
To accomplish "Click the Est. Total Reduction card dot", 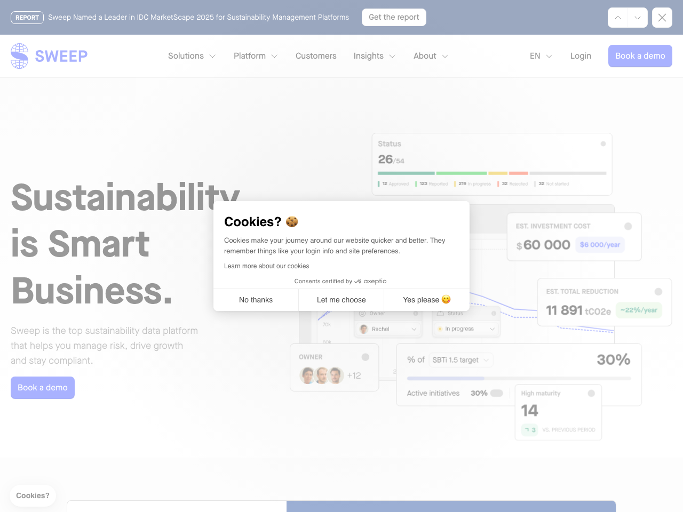I will [x=658, y=292].
